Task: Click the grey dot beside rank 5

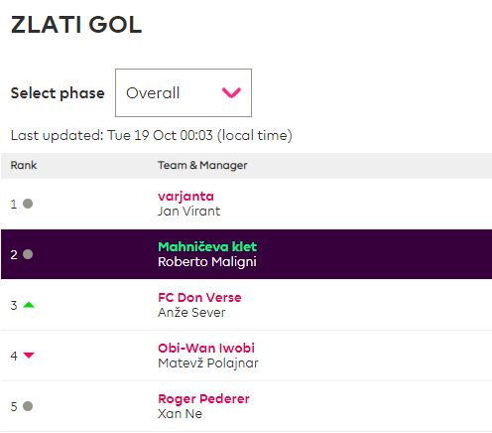Action: (28, 406)
